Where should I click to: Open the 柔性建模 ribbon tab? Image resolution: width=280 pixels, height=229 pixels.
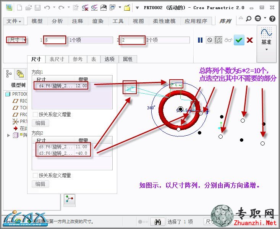[164, 21]
